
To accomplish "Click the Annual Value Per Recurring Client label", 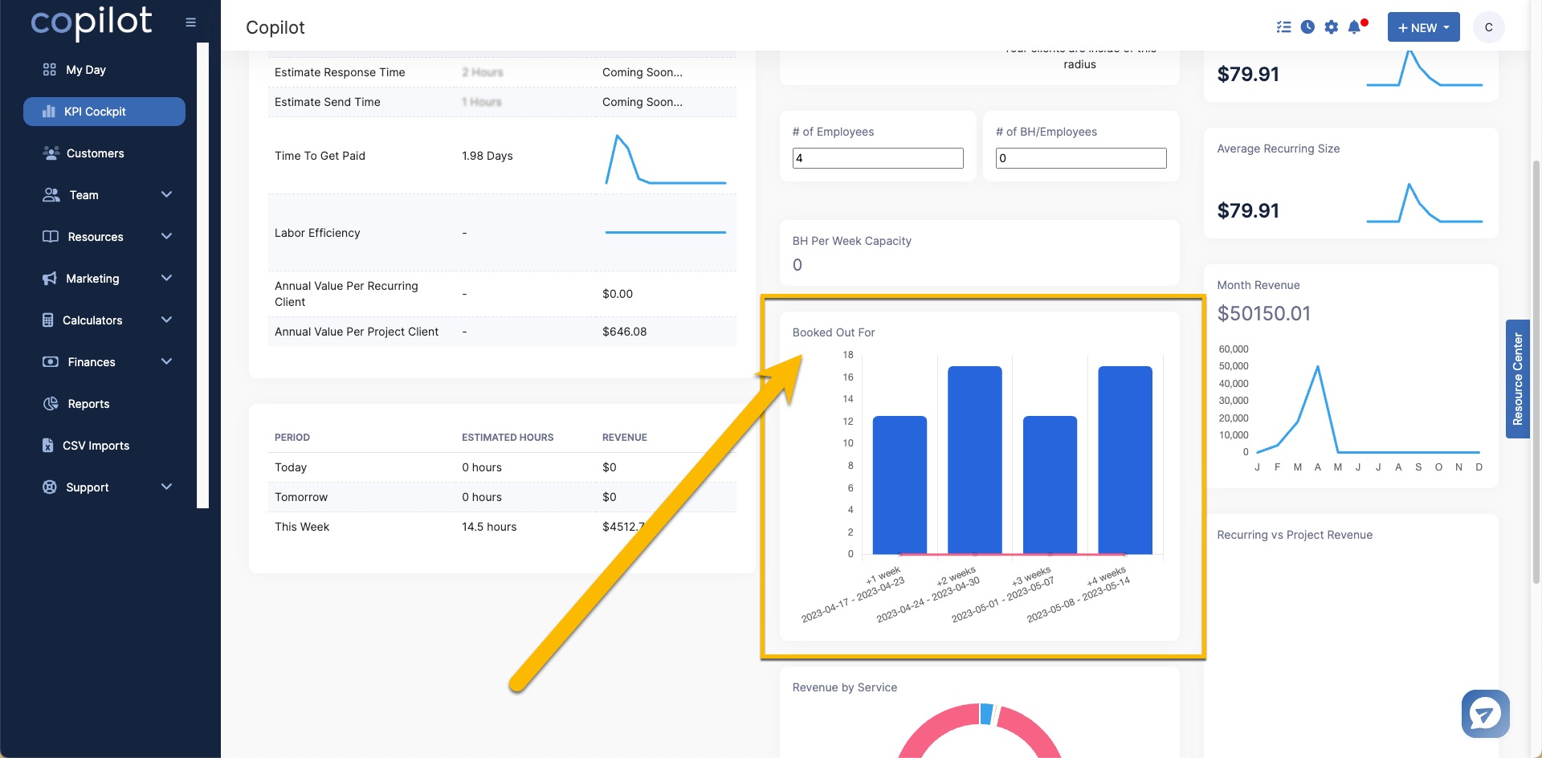I will click(x=346, y=294).
